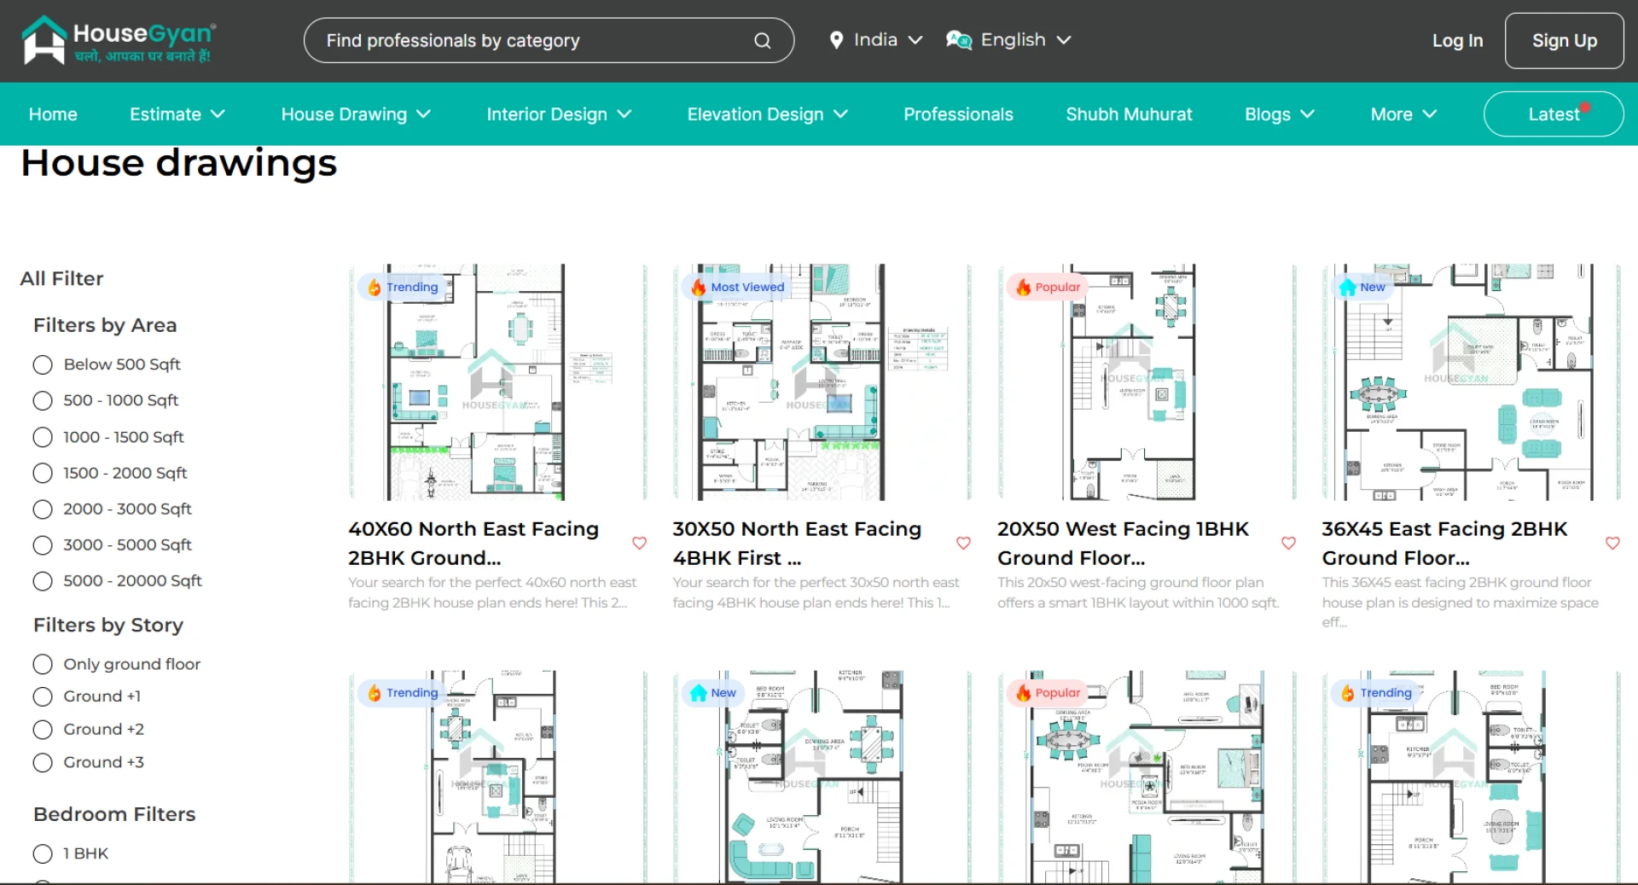Select the Below 500 Sqft filter
Screen dimensions: 1638x885
coord(43,365)
